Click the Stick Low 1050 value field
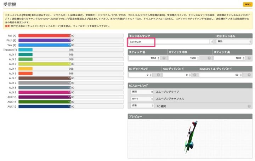Viewport: 255px width, 161px height. [143, 58]
